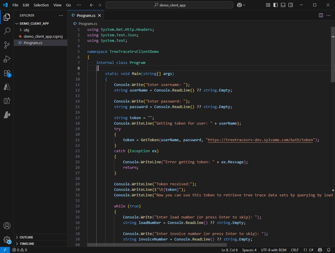This screenshot has width=335, height=253.
Task: Click the demo_client_app search box
Action: point(169,5)
